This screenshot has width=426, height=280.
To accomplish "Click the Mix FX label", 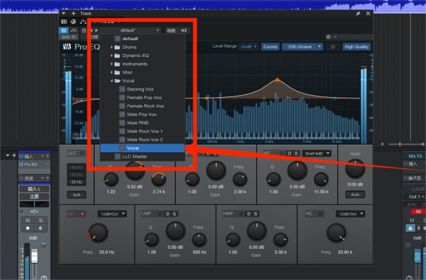I will (x=415, y=156).
